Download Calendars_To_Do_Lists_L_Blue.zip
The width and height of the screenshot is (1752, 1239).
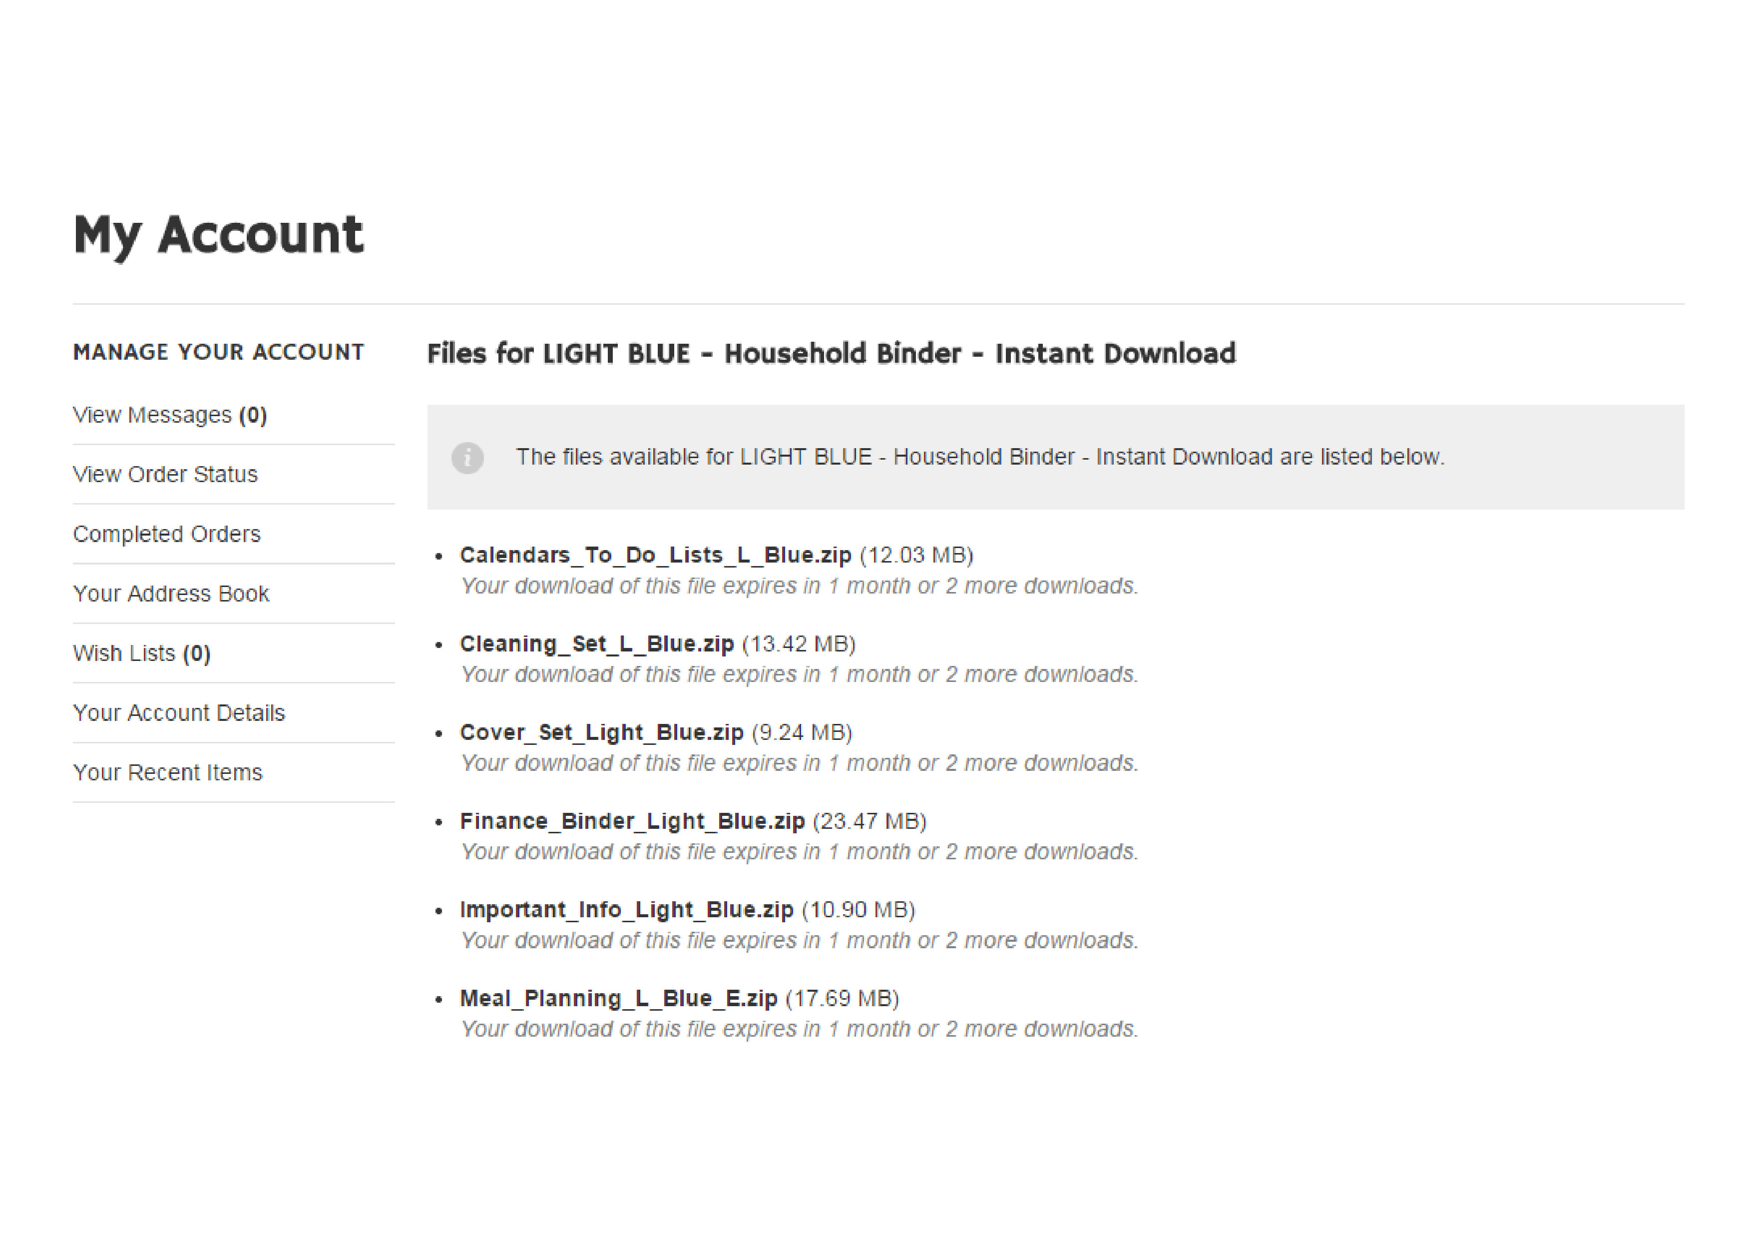pyautogui.click(x=655, y=555)
